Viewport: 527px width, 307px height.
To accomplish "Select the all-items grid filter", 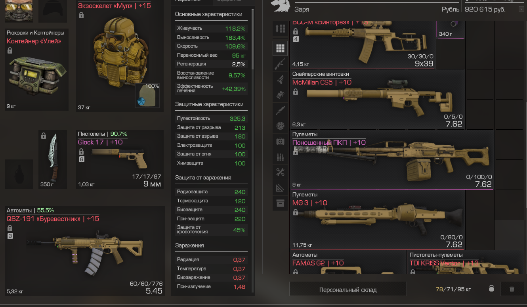I will click(280, 48).
